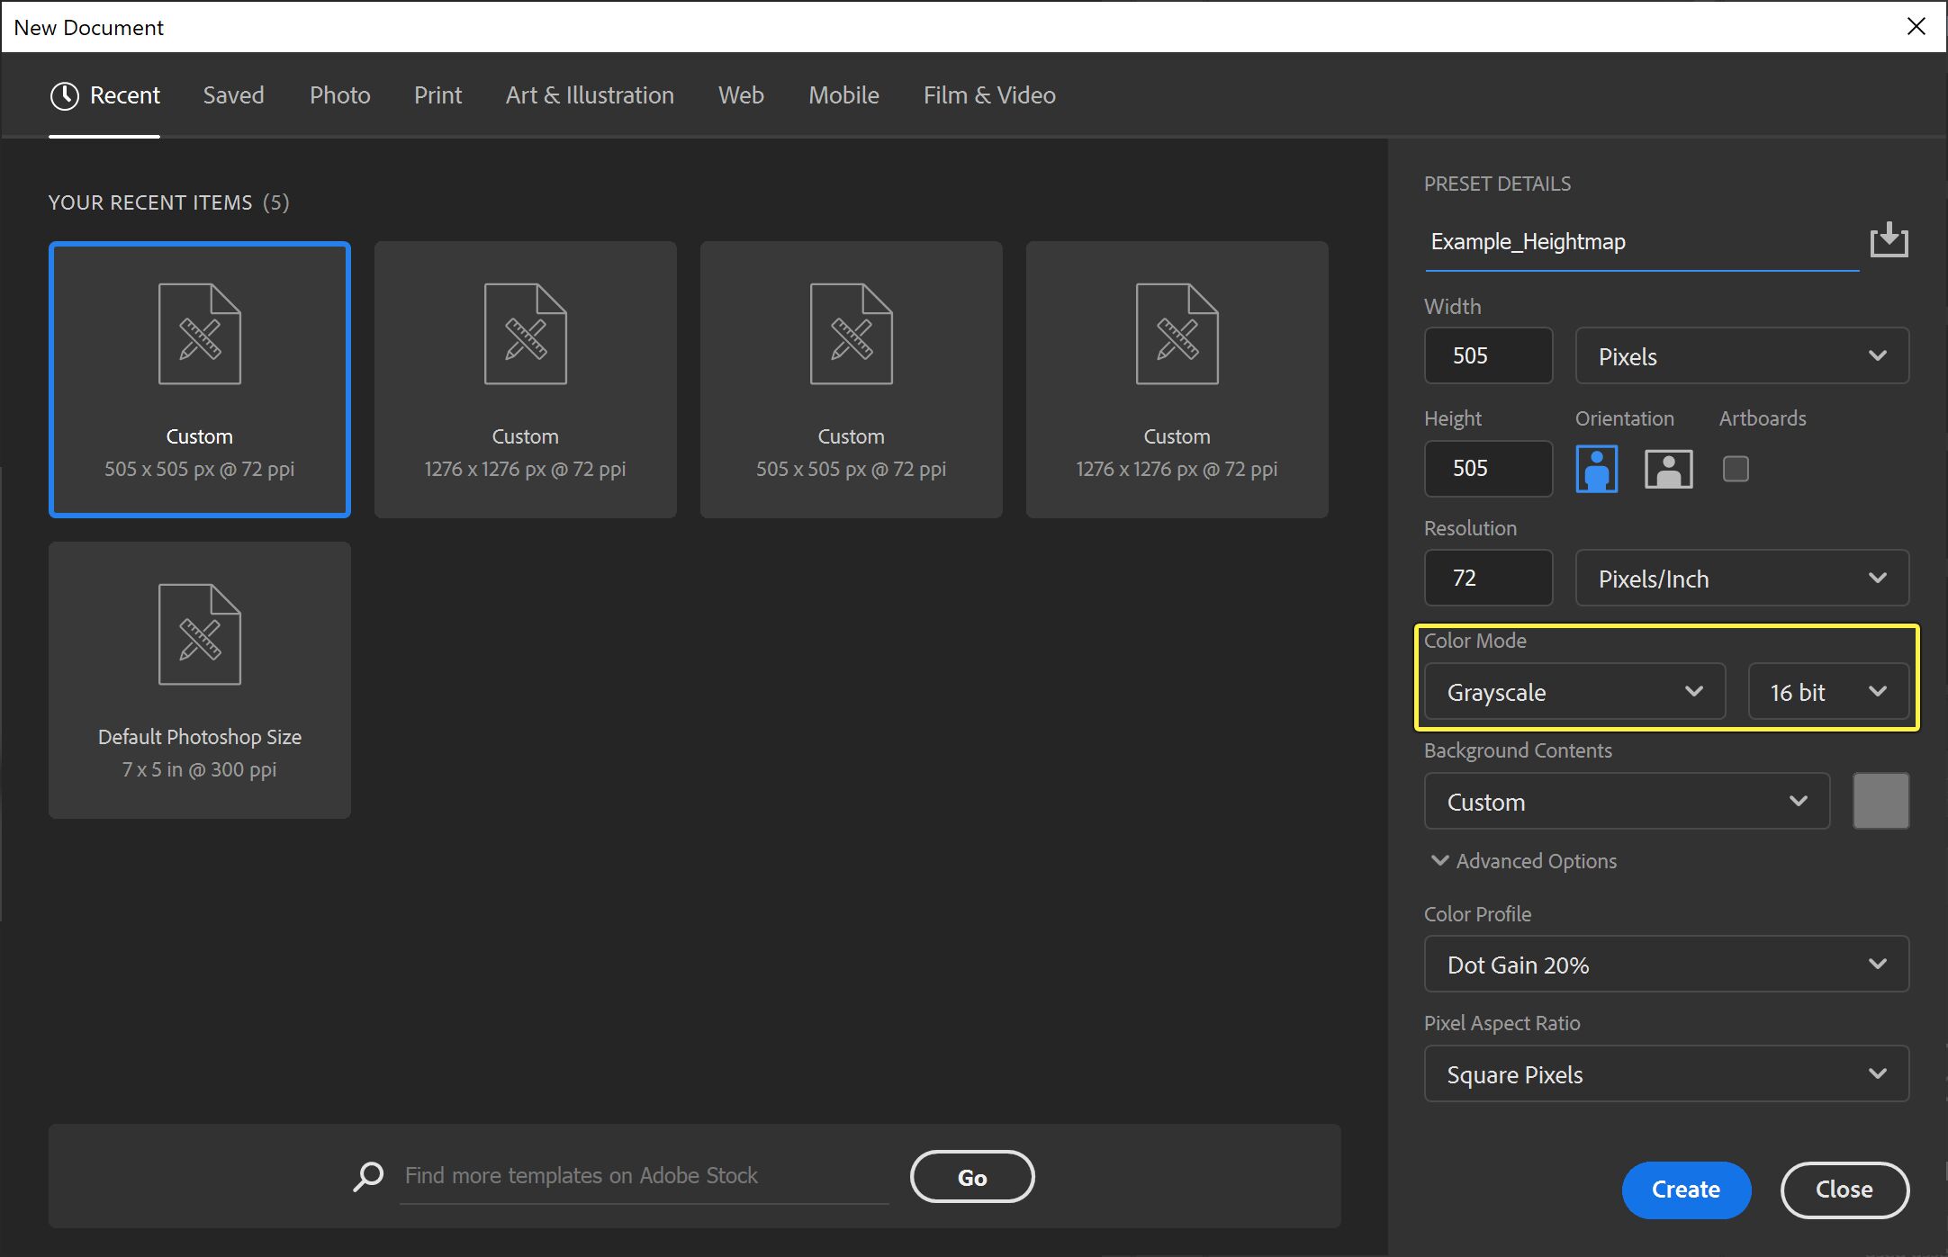Open the Dot Gain 20% color profile dropdown
Screen dimensions: 1948x1257
click(1665, 964)
